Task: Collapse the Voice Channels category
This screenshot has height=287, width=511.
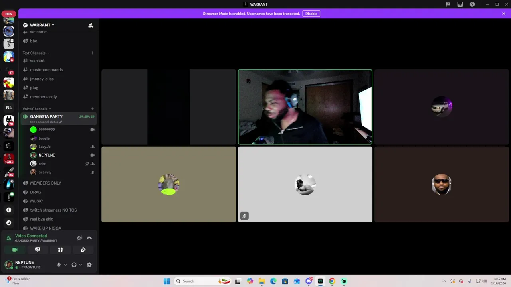Action: [37, 109]
